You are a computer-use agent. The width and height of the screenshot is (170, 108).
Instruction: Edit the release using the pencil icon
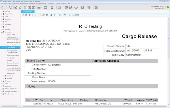coord(43,15)
